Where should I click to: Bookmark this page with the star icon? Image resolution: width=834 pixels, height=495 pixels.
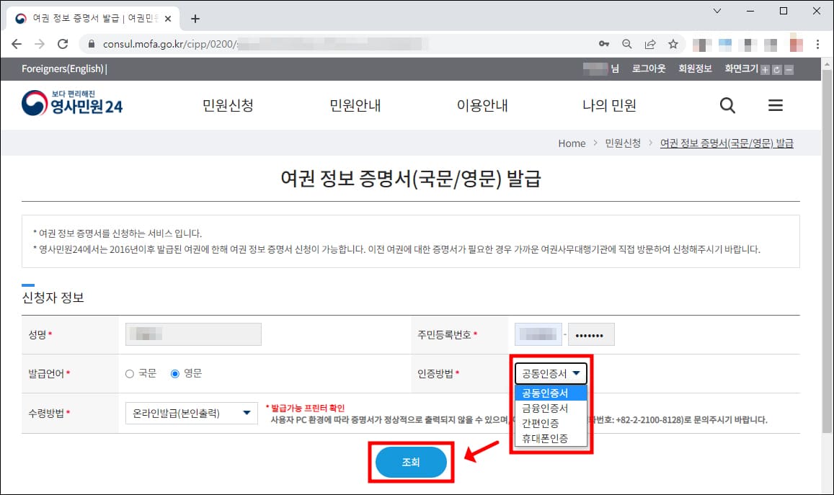[x=673, y=43]
